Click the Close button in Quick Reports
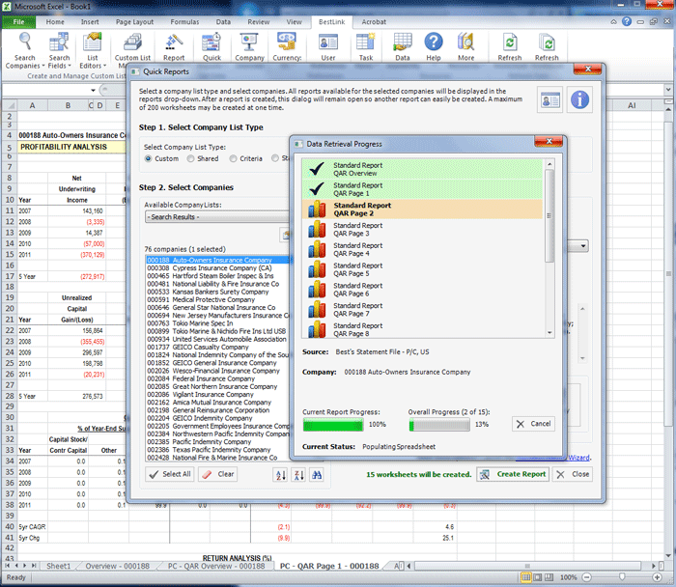The image size is (676, 587). point(573,474)
